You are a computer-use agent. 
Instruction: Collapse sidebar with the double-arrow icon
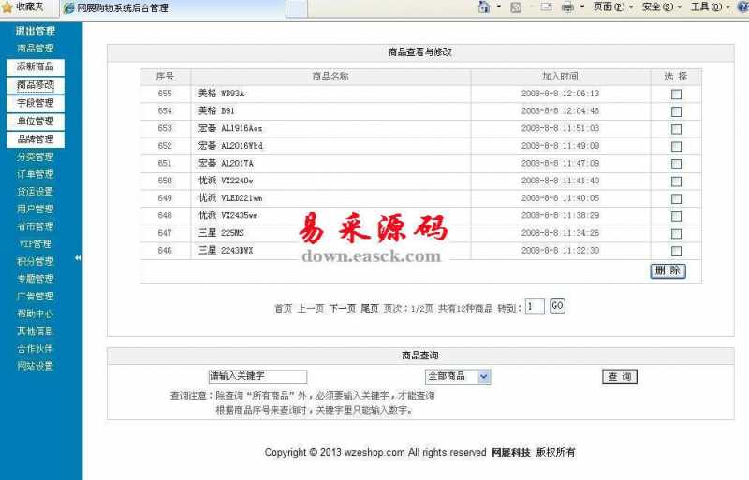(x=79, y=258)
